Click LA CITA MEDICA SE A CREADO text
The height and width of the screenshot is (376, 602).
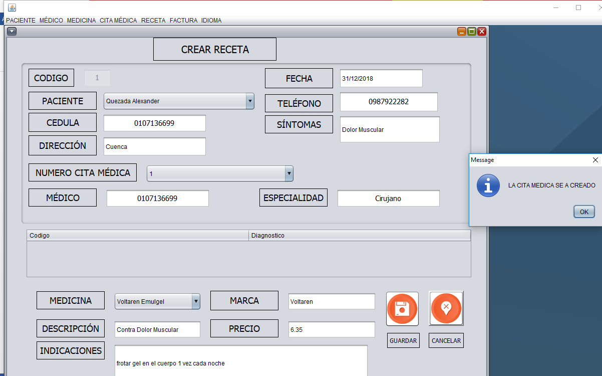click(x=551, y=185)
